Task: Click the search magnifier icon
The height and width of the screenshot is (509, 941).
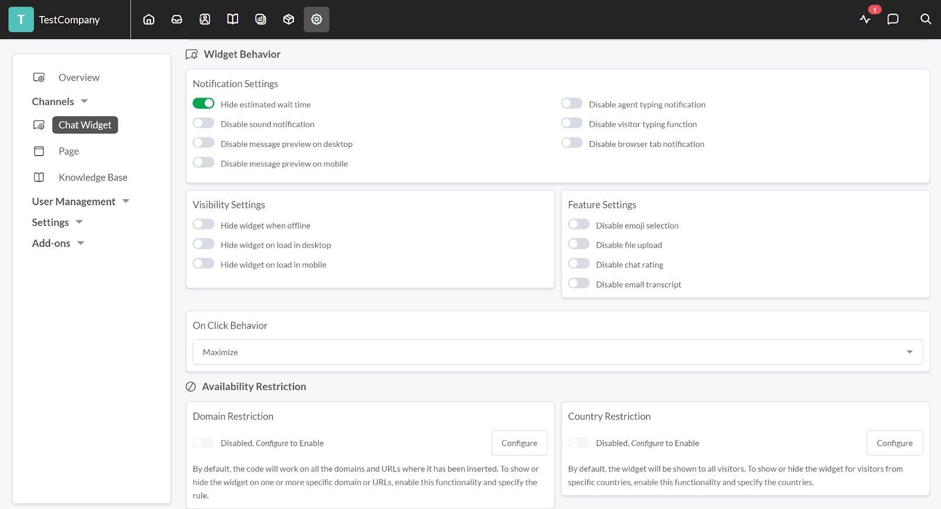Action: point(926,19)
